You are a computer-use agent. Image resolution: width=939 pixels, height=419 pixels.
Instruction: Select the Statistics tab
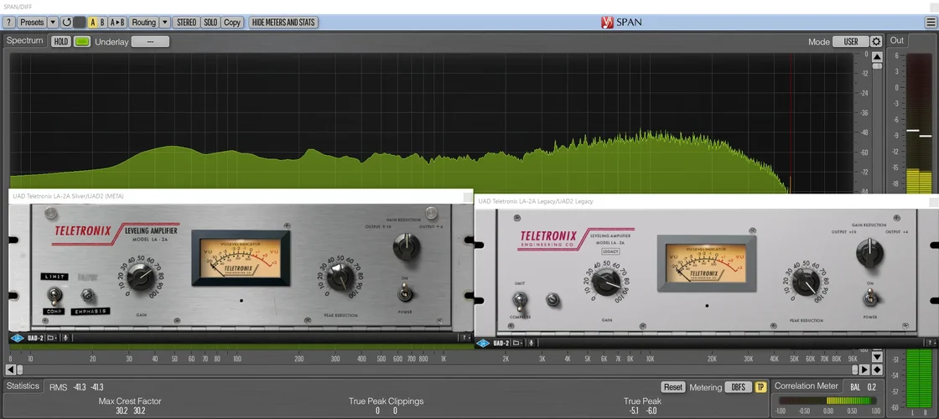coord(23,386)
